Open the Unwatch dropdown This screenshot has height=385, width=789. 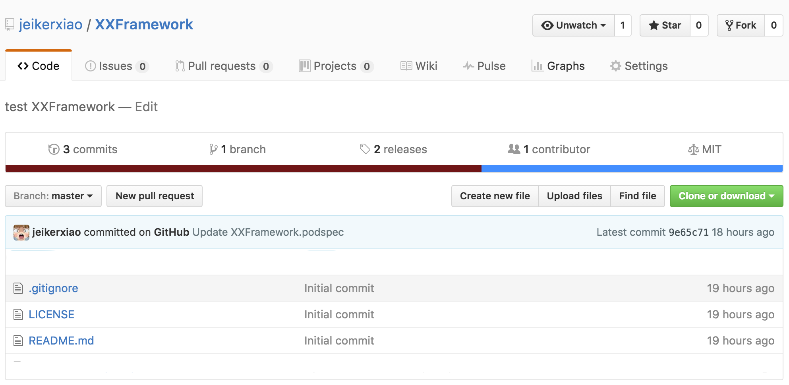tap(573, 25)
